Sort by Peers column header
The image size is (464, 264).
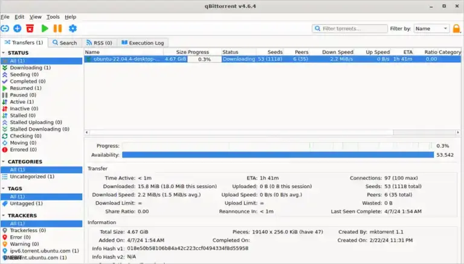[x=297, y=52]
